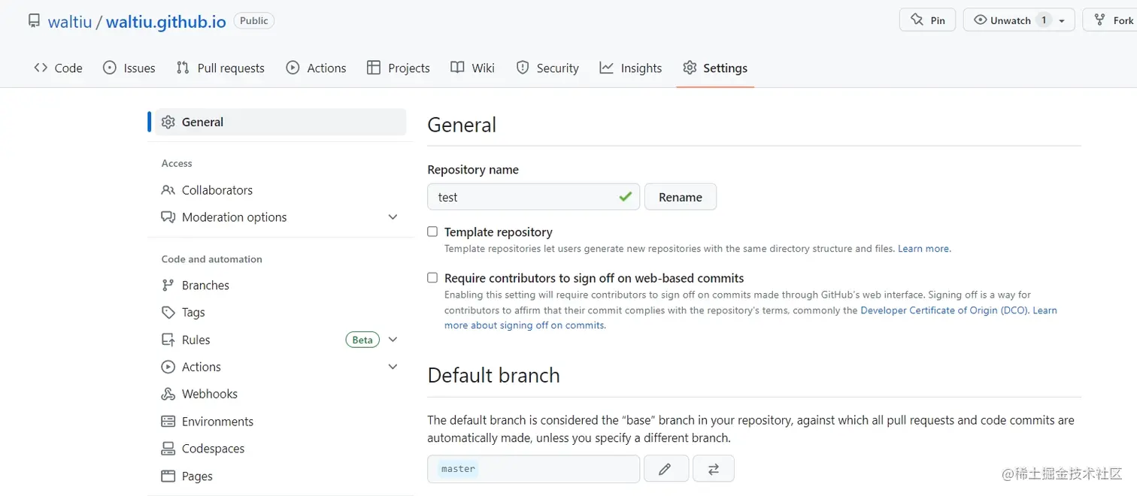This screenshot has height=496, width=1137.
Task: Open the waltiu.github.io repository link
Action: [166, 21]
